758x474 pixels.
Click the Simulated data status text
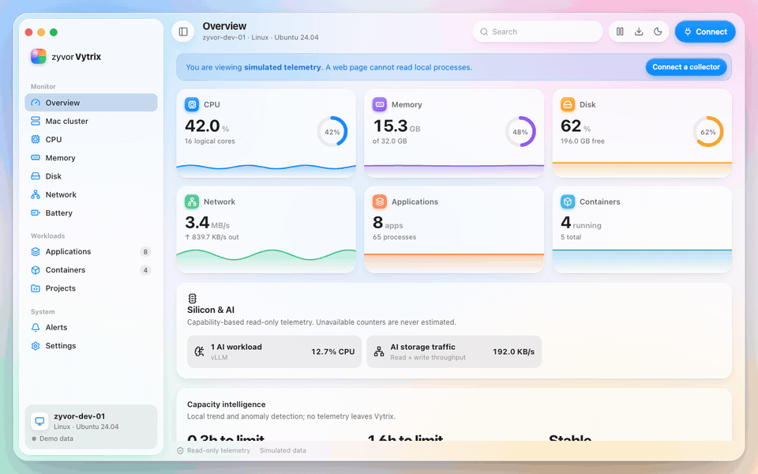[283, 450]
